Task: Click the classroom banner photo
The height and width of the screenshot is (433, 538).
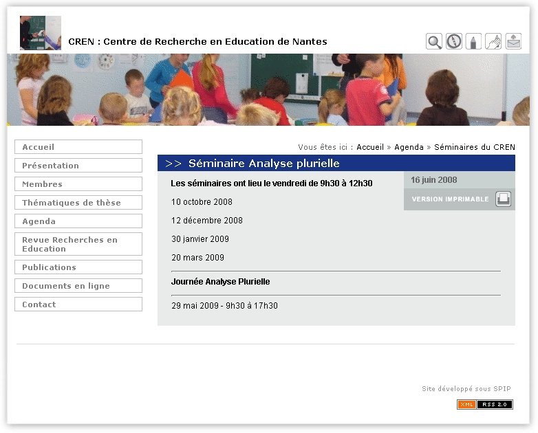Action: pyautogui.click(x=268, y=90)
